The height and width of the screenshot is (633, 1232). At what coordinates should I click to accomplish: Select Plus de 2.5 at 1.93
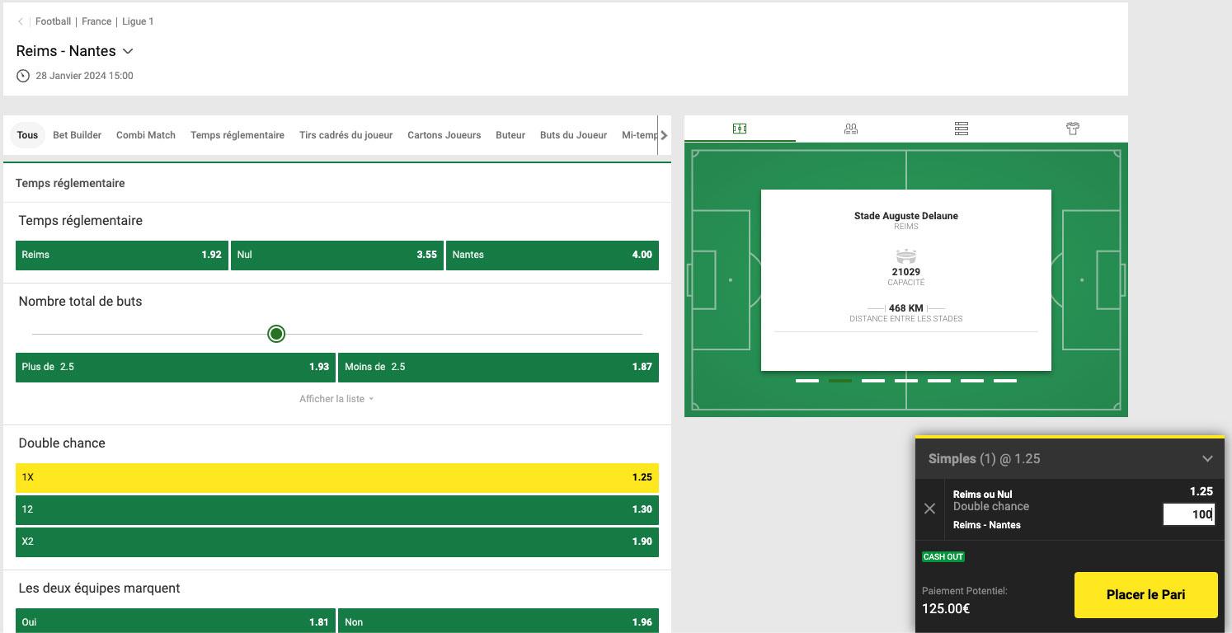176,367
